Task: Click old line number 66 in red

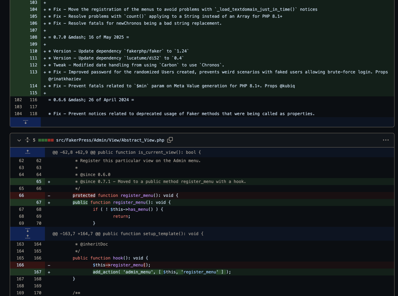Action: [x=22, y=196]
